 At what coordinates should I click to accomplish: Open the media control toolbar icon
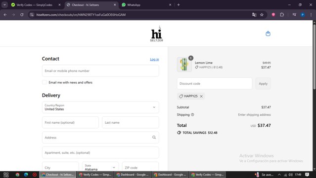(x=294, y=15)
